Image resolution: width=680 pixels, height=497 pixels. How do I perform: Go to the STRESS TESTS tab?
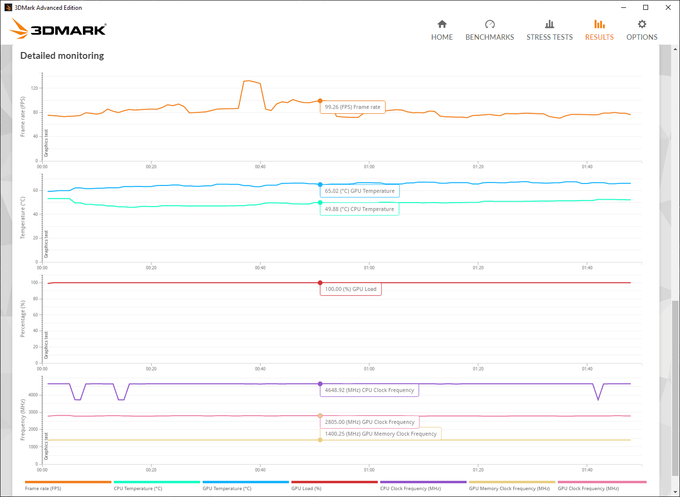click(x=549, y=30)
